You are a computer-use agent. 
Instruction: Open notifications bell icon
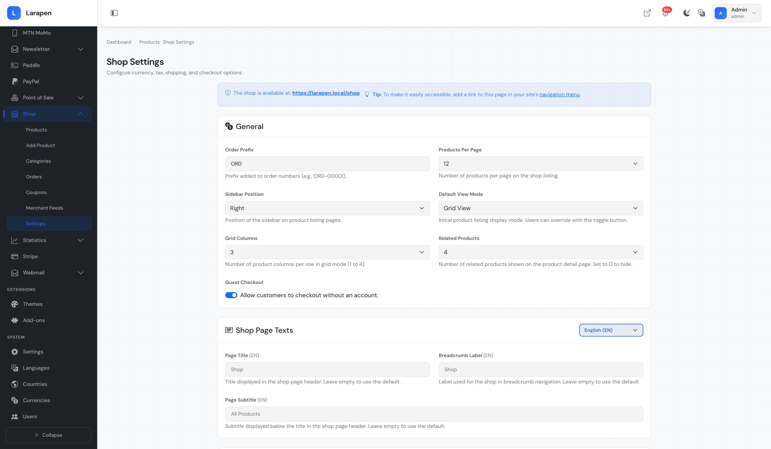[665, 13]
